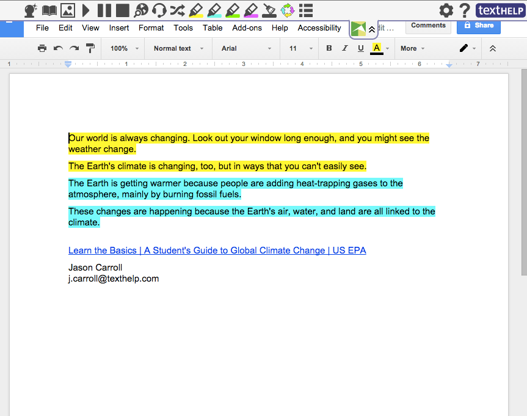
Task: Select the yellow highlighter tool
Action: pos(195,10)
